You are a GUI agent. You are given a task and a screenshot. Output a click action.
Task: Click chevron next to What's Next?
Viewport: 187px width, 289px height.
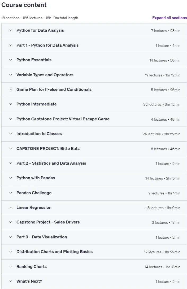[x=11, y=281]
